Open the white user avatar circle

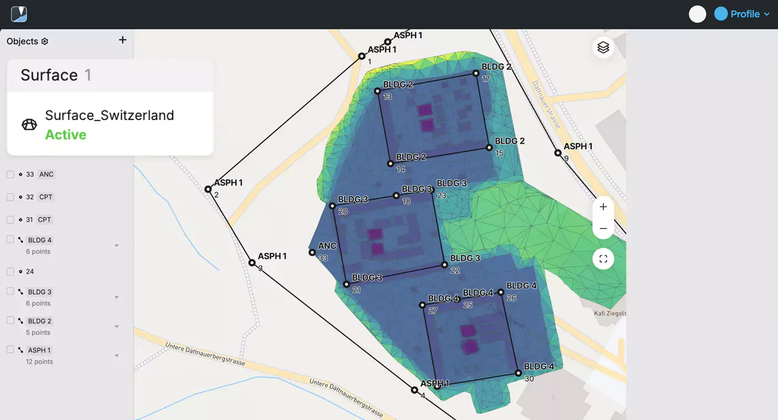[x=697, y=14]
